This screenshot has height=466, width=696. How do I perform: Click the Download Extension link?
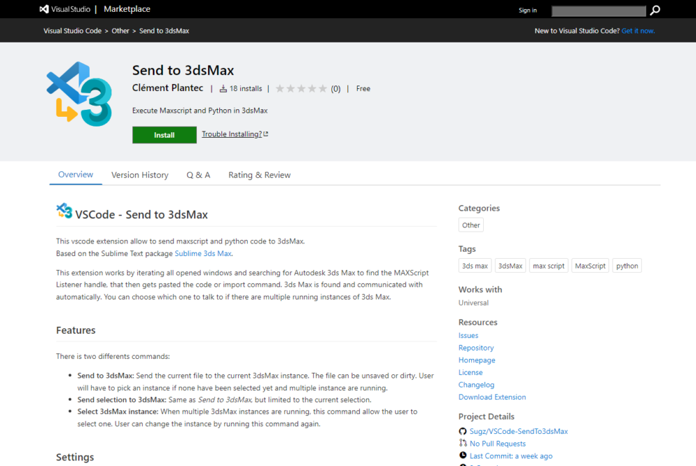492,397
